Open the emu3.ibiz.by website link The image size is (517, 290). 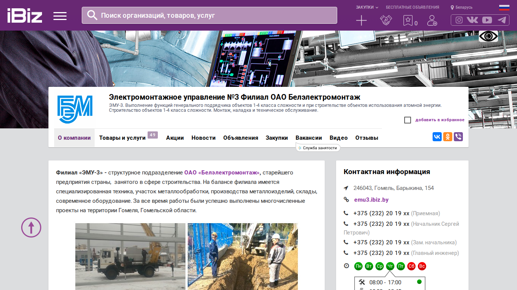click(x=371, y=200)
